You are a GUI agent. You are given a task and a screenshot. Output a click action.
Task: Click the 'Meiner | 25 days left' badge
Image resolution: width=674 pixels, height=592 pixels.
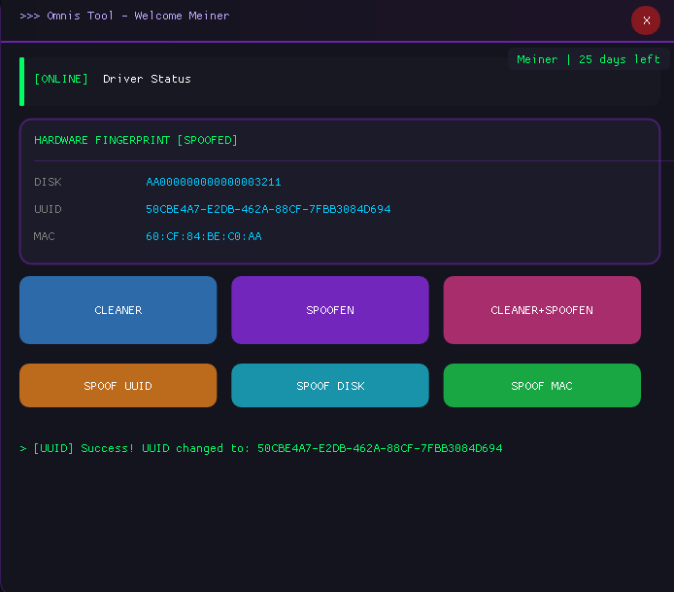[589, 59]
